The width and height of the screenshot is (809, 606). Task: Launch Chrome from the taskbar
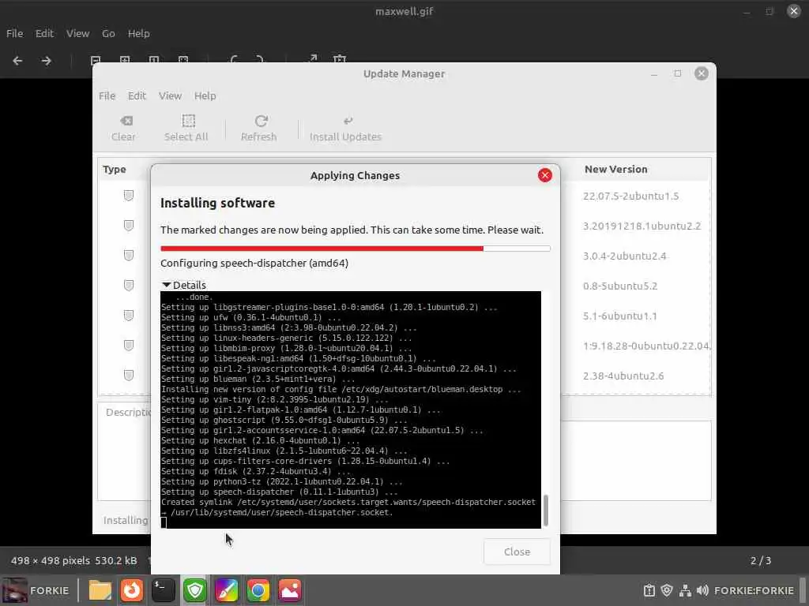(258, 590)
